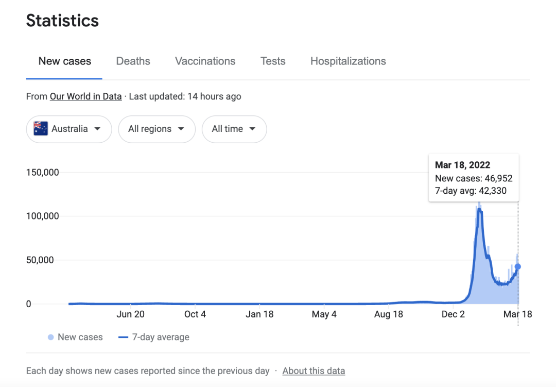Image resolution: width=556 pixels, height=387 pixels.
Task: Select the New cases tab
Action: point(64,61)
